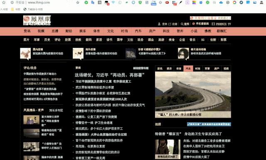This screenshot has width=266, height=160.
Task: Open the 娱乐 main navigation item
Action: point(83,31)
